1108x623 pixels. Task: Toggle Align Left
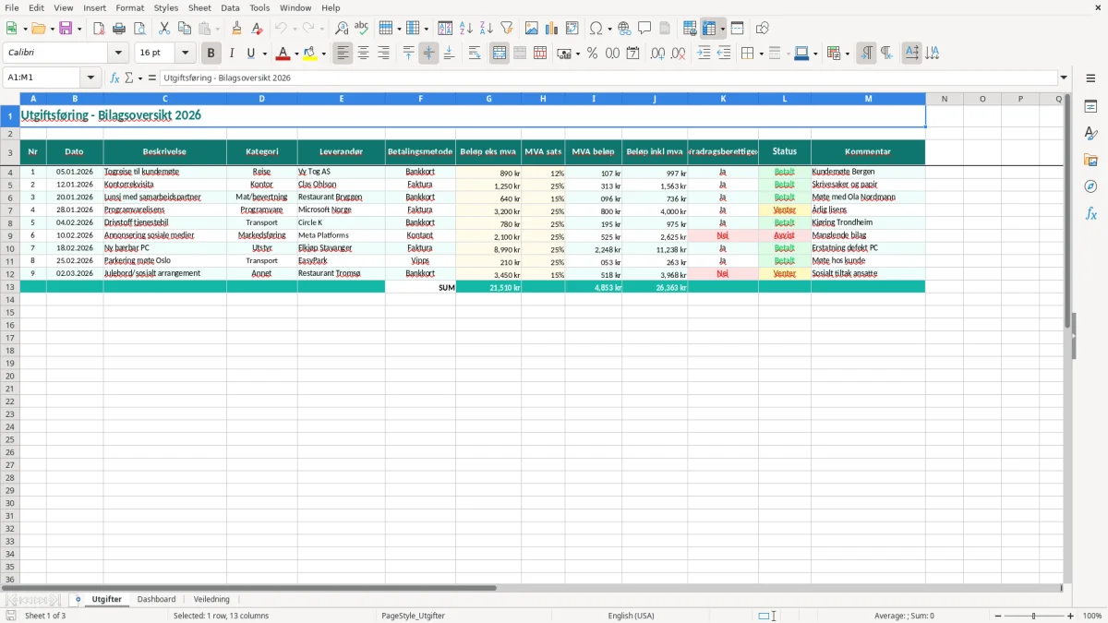(343, 54)
